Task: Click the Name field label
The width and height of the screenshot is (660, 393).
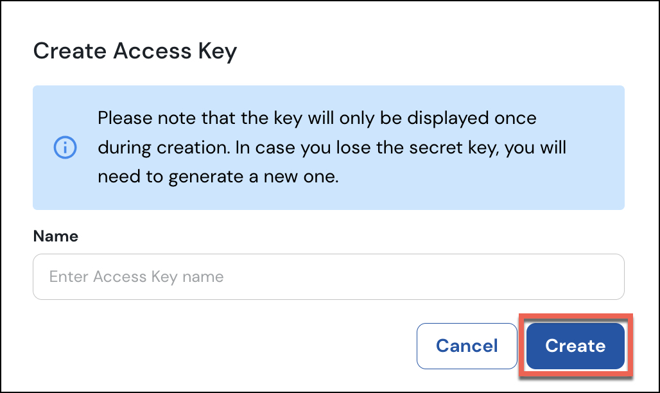Action: [x=55, y=236]
